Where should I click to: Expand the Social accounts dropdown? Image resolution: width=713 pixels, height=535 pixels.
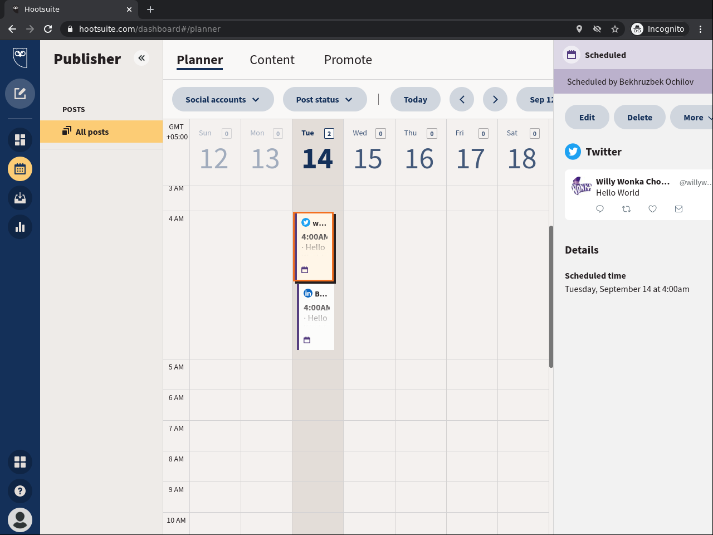[223, 99]
